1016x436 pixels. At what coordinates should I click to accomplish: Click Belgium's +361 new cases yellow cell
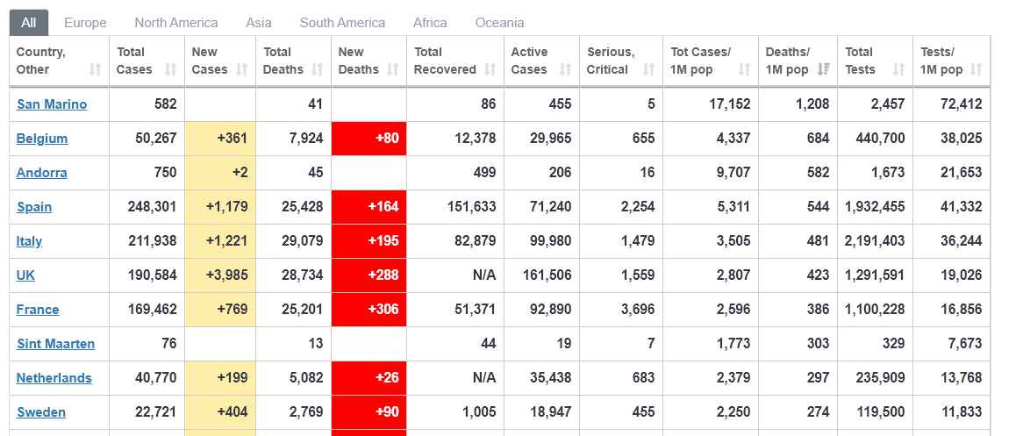(220, 139)
